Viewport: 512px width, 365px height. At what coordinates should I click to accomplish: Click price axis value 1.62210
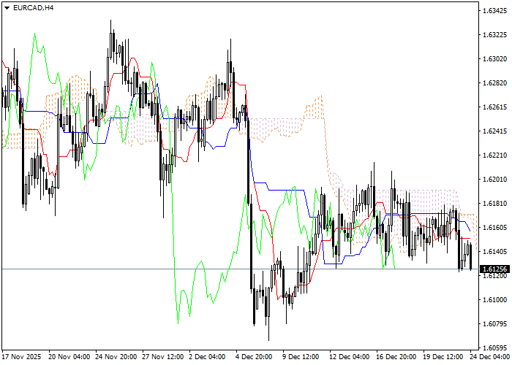click(495, 155)
